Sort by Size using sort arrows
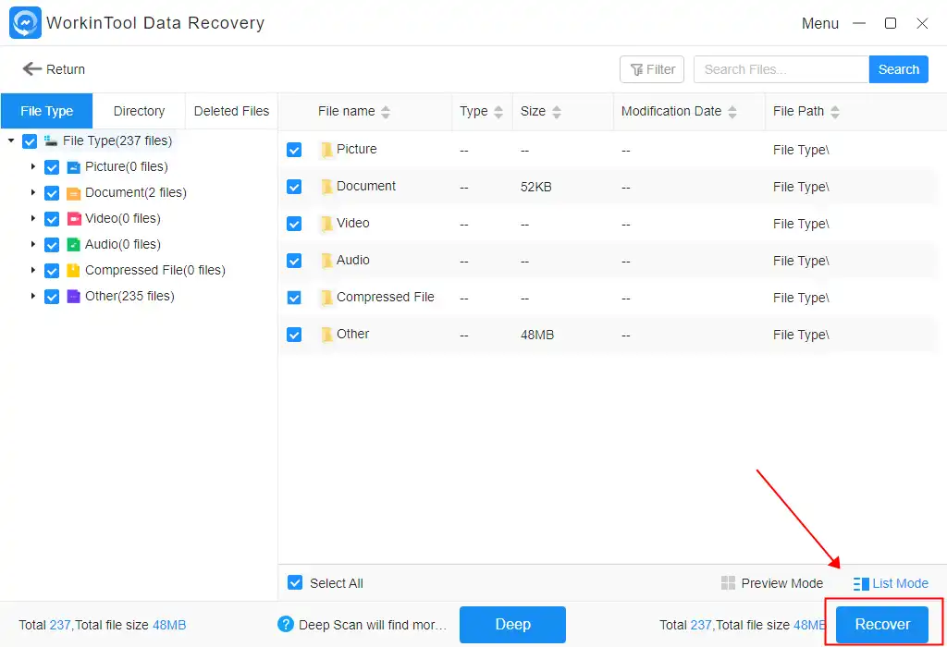 pos(557,112)
